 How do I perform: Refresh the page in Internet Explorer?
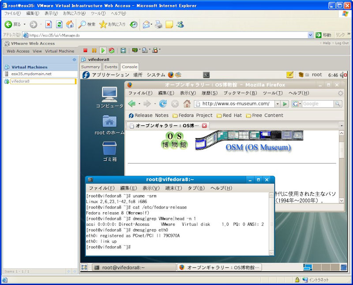tap(59, 24)
